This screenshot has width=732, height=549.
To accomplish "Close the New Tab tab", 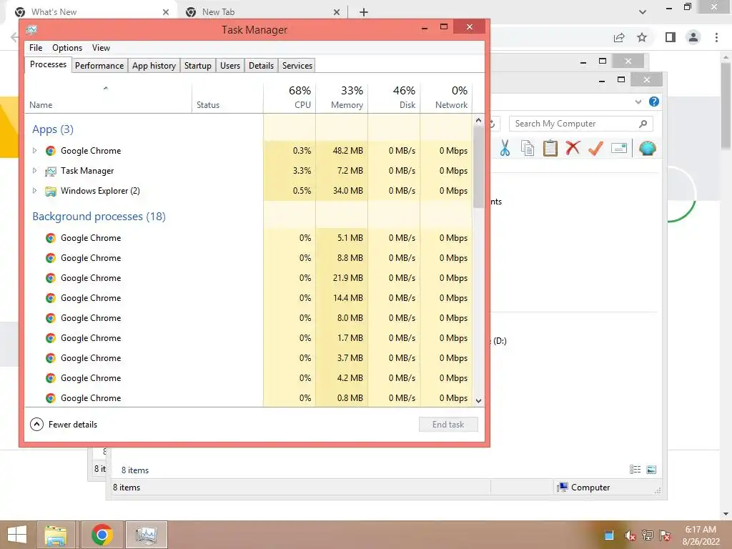I will [337, 12].
